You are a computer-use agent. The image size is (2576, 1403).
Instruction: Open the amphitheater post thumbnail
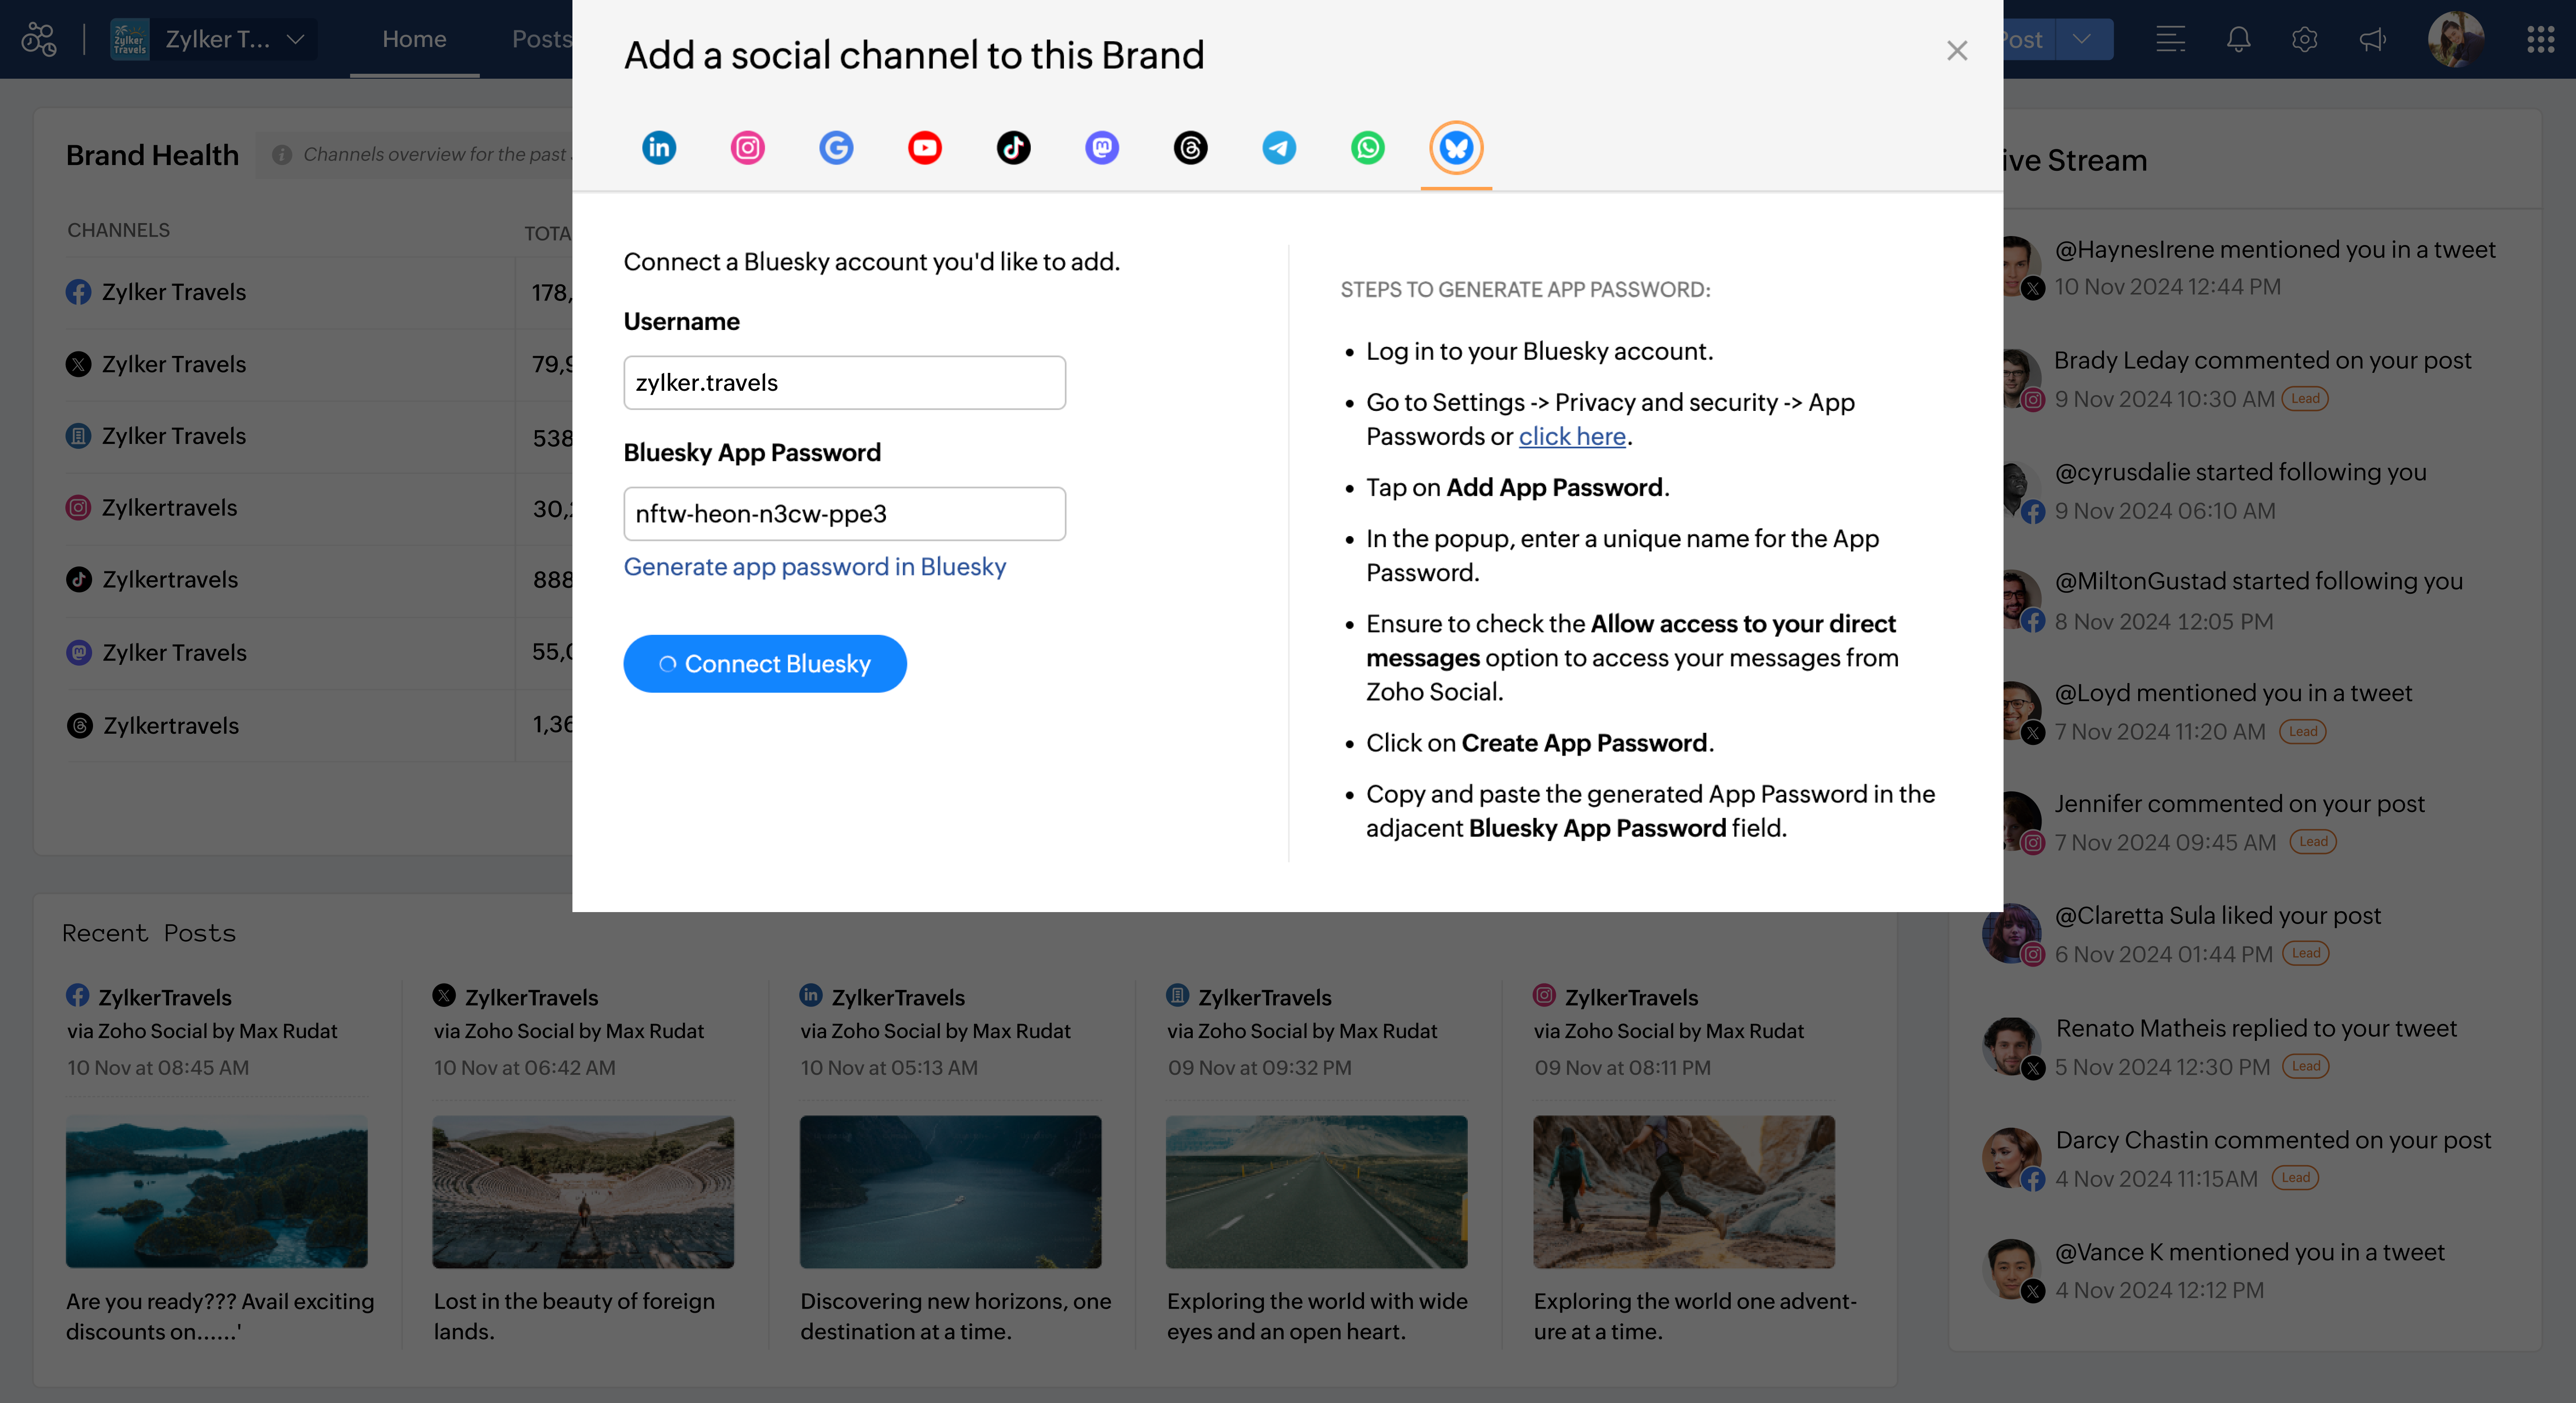583,1192
